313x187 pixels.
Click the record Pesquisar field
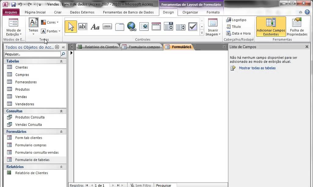pos(165,185)
